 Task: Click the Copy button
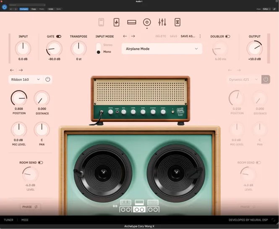pos(34,9)
